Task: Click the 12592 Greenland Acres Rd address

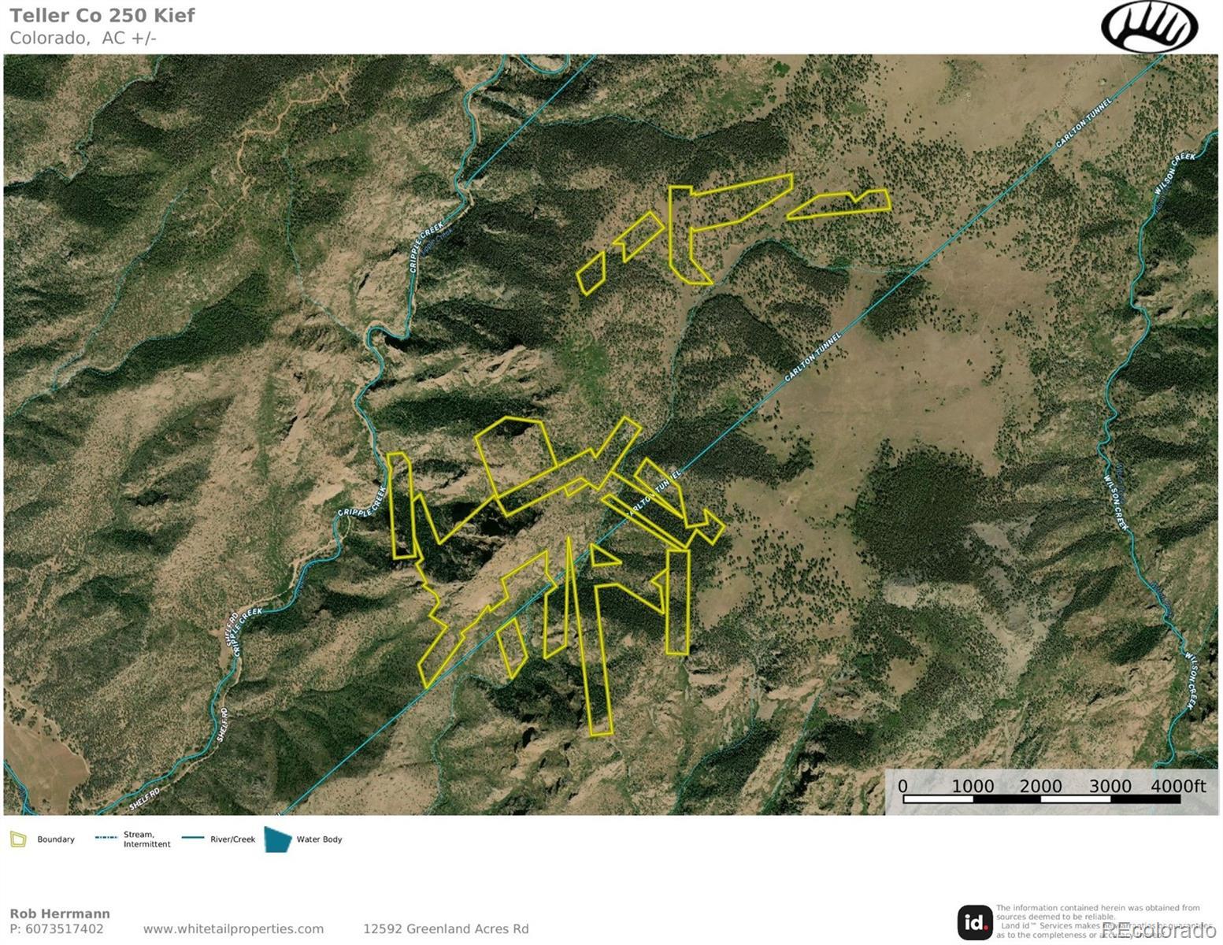Action: (x=446, y=929)
